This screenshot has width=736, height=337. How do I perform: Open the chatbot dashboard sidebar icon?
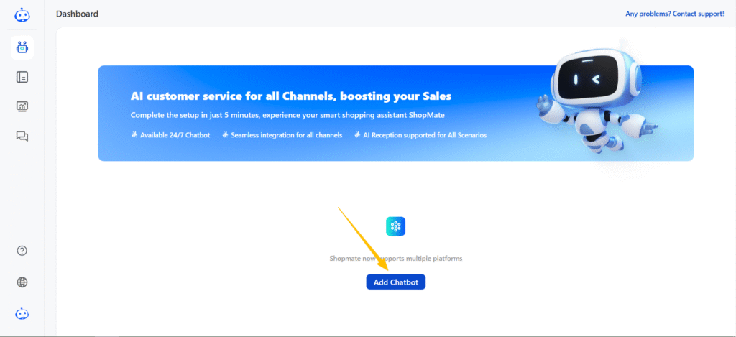[x=22, y=47]
